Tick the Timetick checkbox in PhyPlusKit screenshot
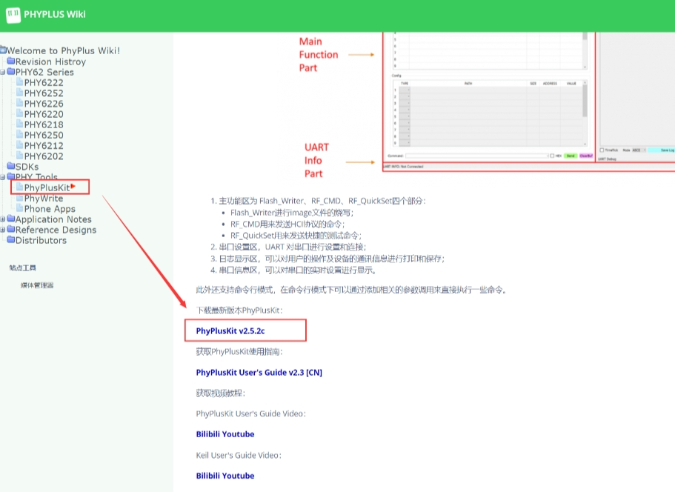Screen dimensions: 675x492 coord(602,150)
